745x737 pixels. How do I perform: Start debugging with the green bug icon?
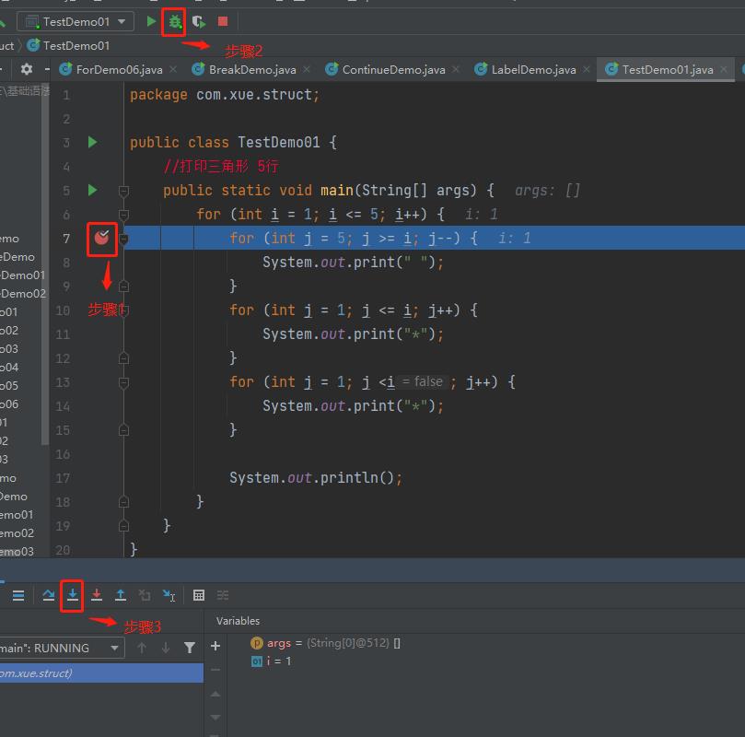point(175,21)
